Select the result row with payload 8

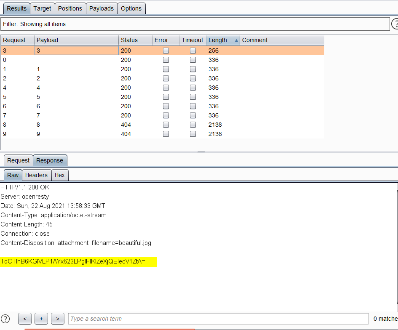coord(76,125)
